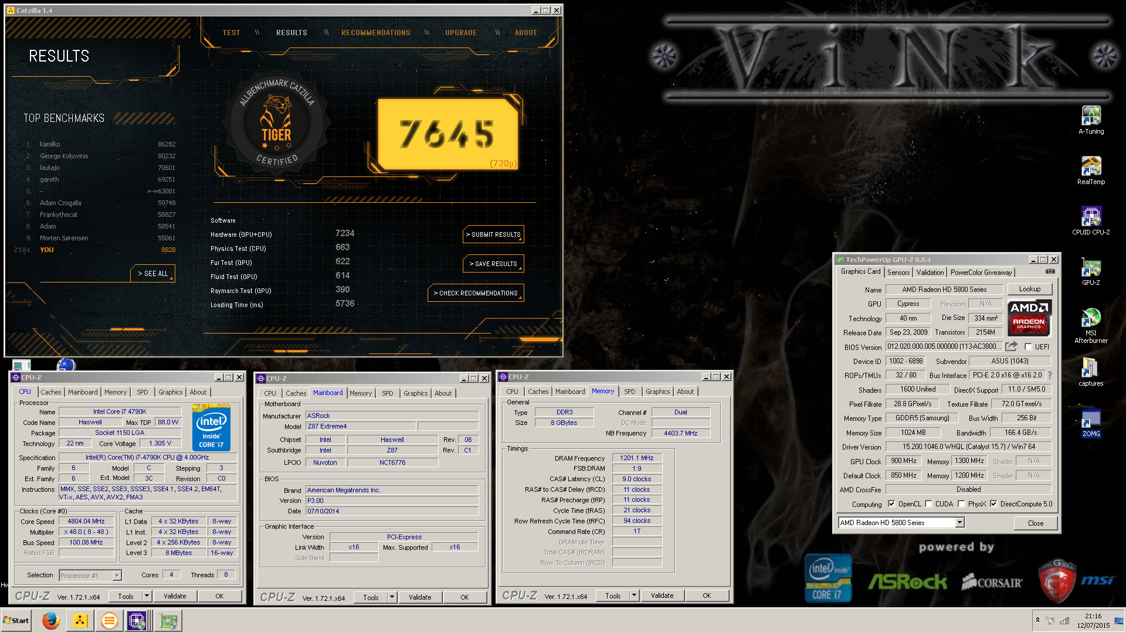Toggle the UEFI checkbox in GPU-Z
1126x633 pixels.
pos(1027,347)
